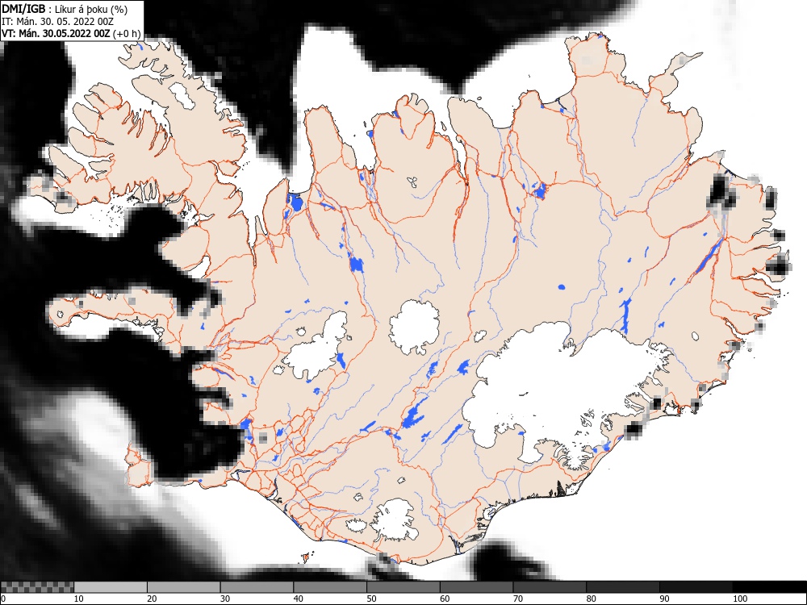
Task: Click the 20–30% legend swatch
Action: [184, 587]
